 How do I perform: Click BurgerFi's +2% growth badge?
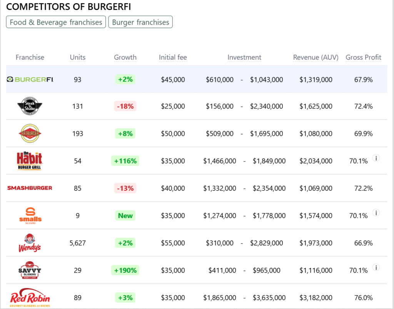tap(125, 79)
